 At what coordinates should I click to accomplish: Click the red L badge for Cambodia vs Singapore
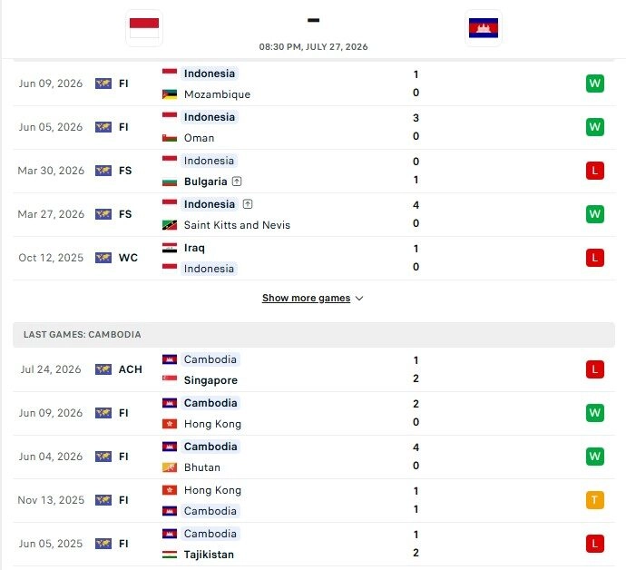pyautogui.click(x=594, y=369)
